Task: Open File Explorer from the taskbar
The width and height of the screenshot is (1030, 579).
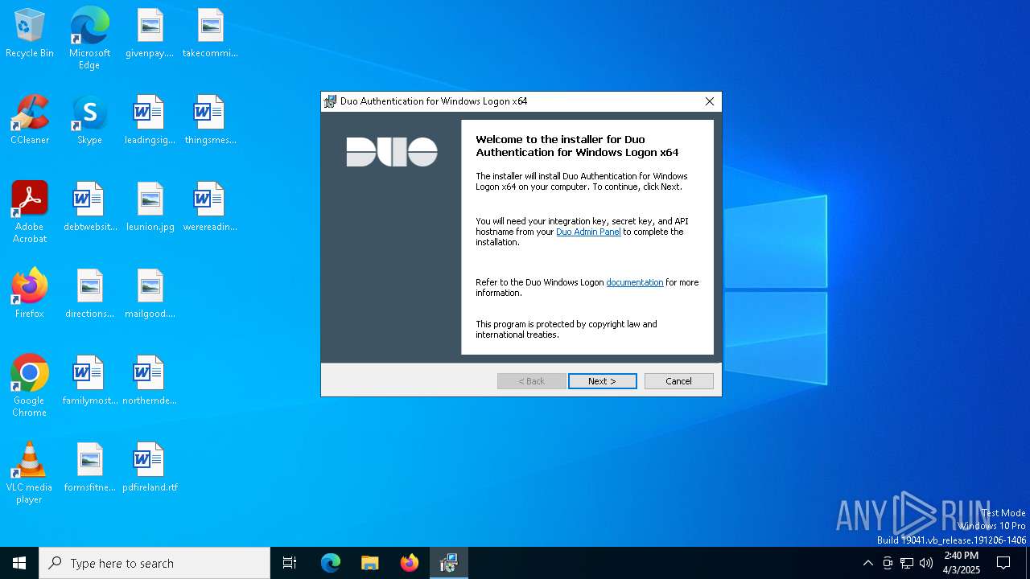Action: click(x=370, y=563)
